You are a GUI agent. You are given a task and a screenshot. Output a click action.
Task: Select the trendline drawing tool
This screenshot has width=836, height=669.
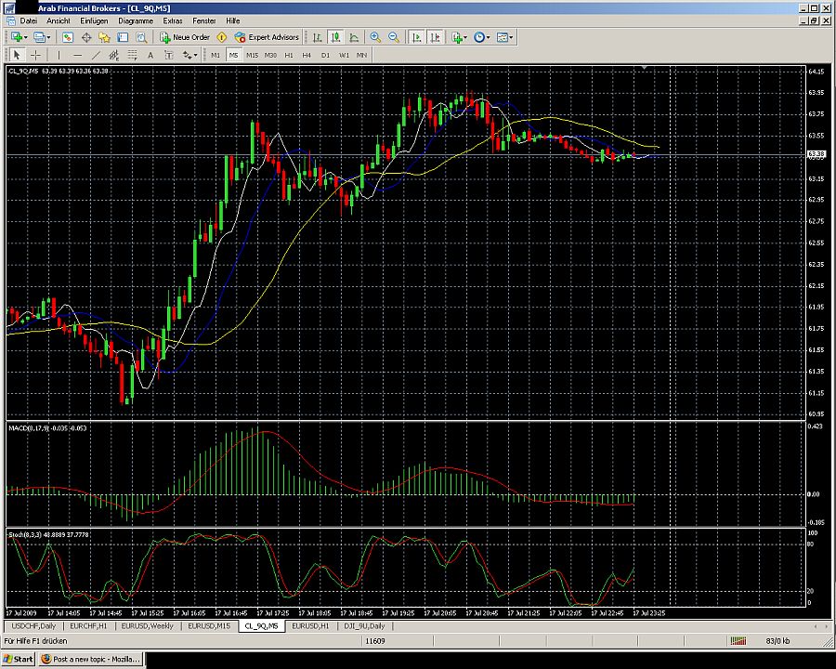(98, 55)
